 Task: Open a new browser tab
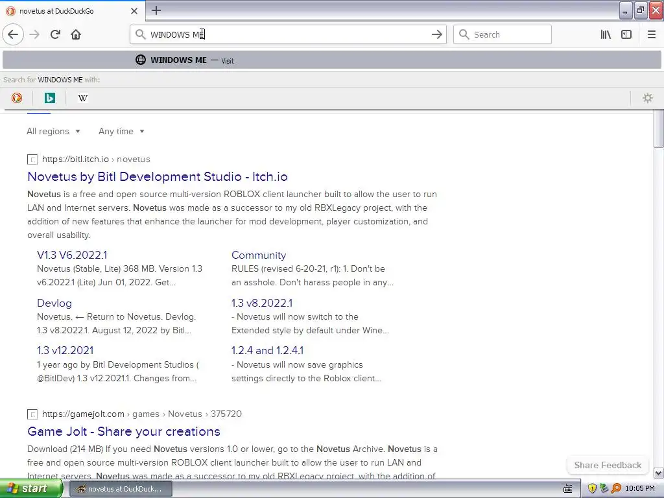(x=156, y=10)
